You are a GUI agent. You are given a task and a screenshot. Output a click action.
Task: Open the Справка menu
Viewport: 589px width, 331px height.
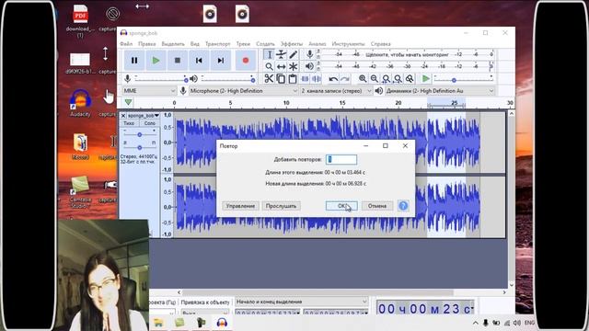tap(380, 44)
